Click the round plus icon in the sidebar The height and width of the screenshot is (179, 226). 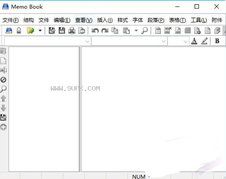(x=3, y=127)
